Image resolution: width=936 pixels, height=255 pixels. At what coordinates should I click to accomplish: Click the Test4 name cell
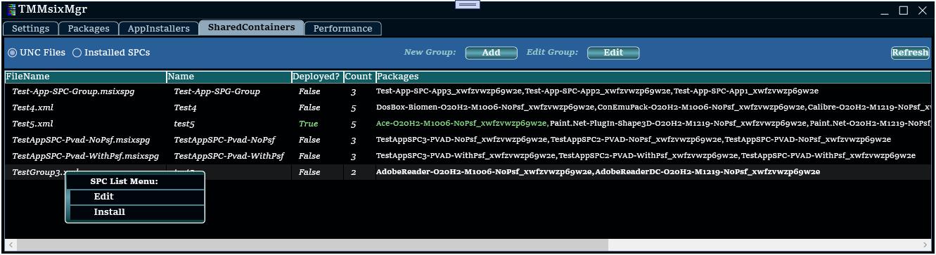click(185, 107)
